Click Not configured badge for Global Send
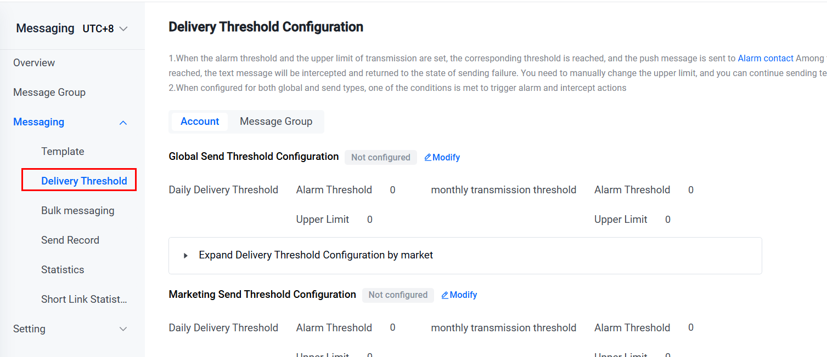 [381, 158]
